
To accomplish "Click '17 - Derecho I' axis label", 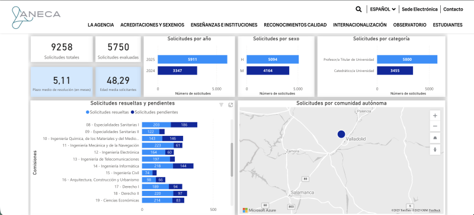I will [126, 187].
